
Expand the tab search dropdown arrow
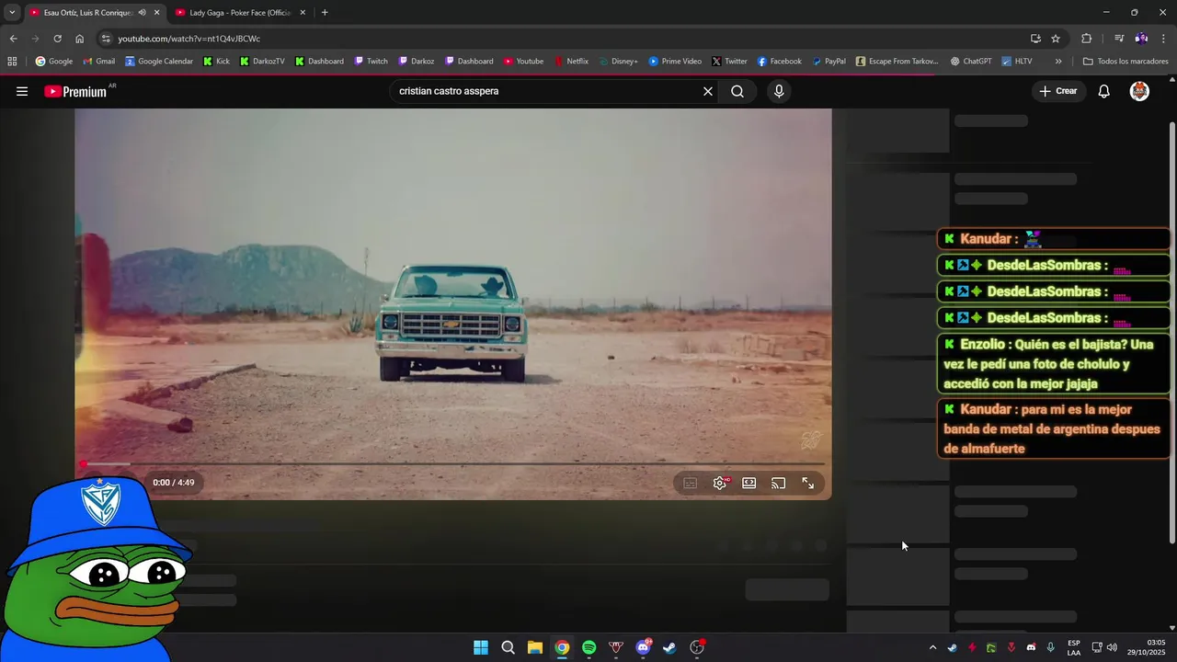coord(12,13)
